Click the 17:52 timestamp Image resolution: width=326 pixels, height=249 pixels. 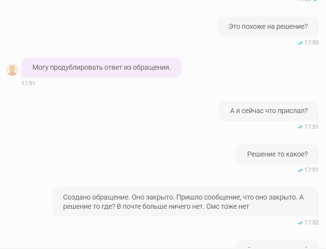click(312, 223)
